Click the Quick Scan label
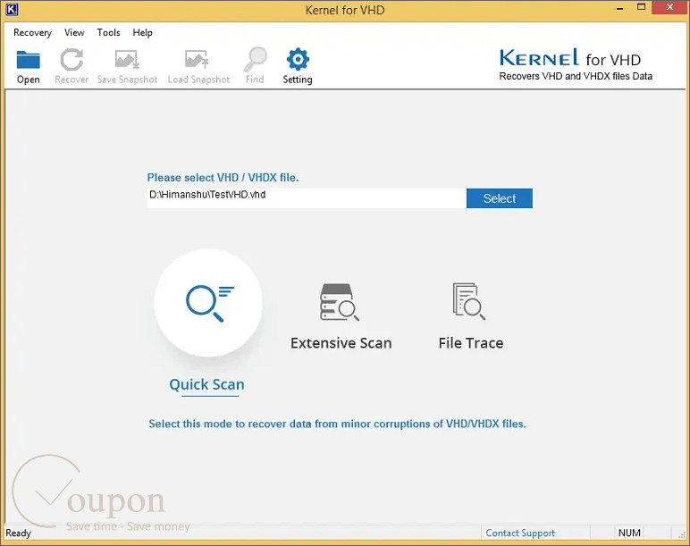This screenshot has height=546, width=690. tap(206, 384)
